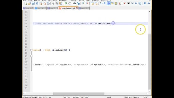Zoom in on the editor text
The height and width of the screenshot is (98, 174).
tap(83, 3)
